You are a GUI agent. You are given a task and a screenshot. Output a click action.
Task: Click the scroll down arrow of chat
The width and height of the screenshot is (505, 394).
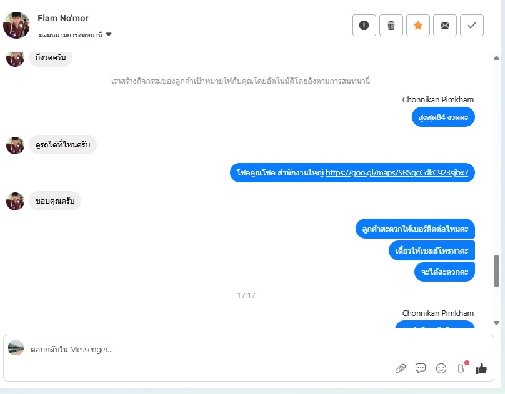(x=496, y=323)
